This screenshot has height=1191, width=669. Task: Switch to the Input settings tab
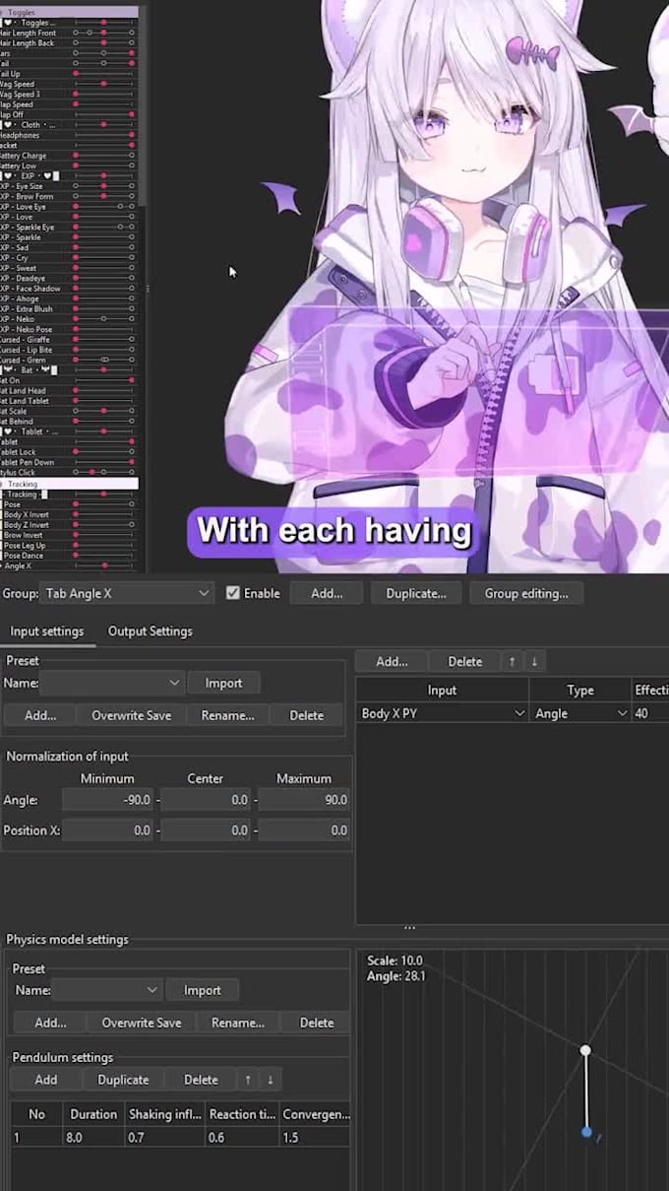pyautogui.click(x=47, y=631)
